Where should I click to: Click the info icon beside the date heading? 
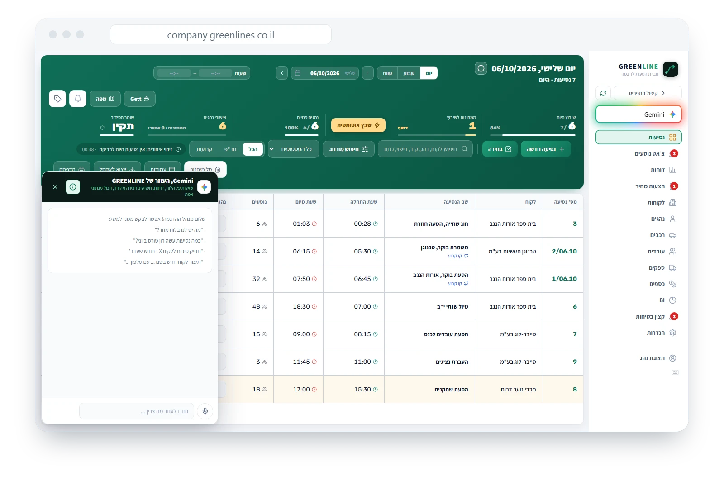tap(481, 68)
